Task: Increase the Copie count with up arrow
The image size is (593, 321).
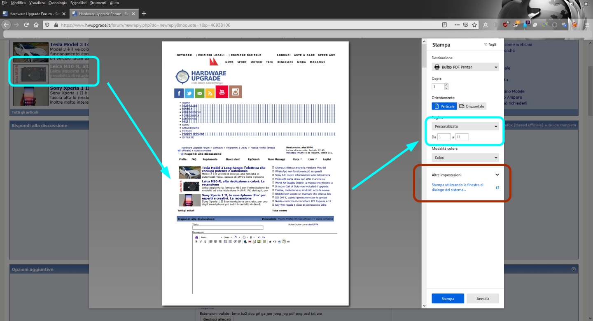Action: click(446, 85)
